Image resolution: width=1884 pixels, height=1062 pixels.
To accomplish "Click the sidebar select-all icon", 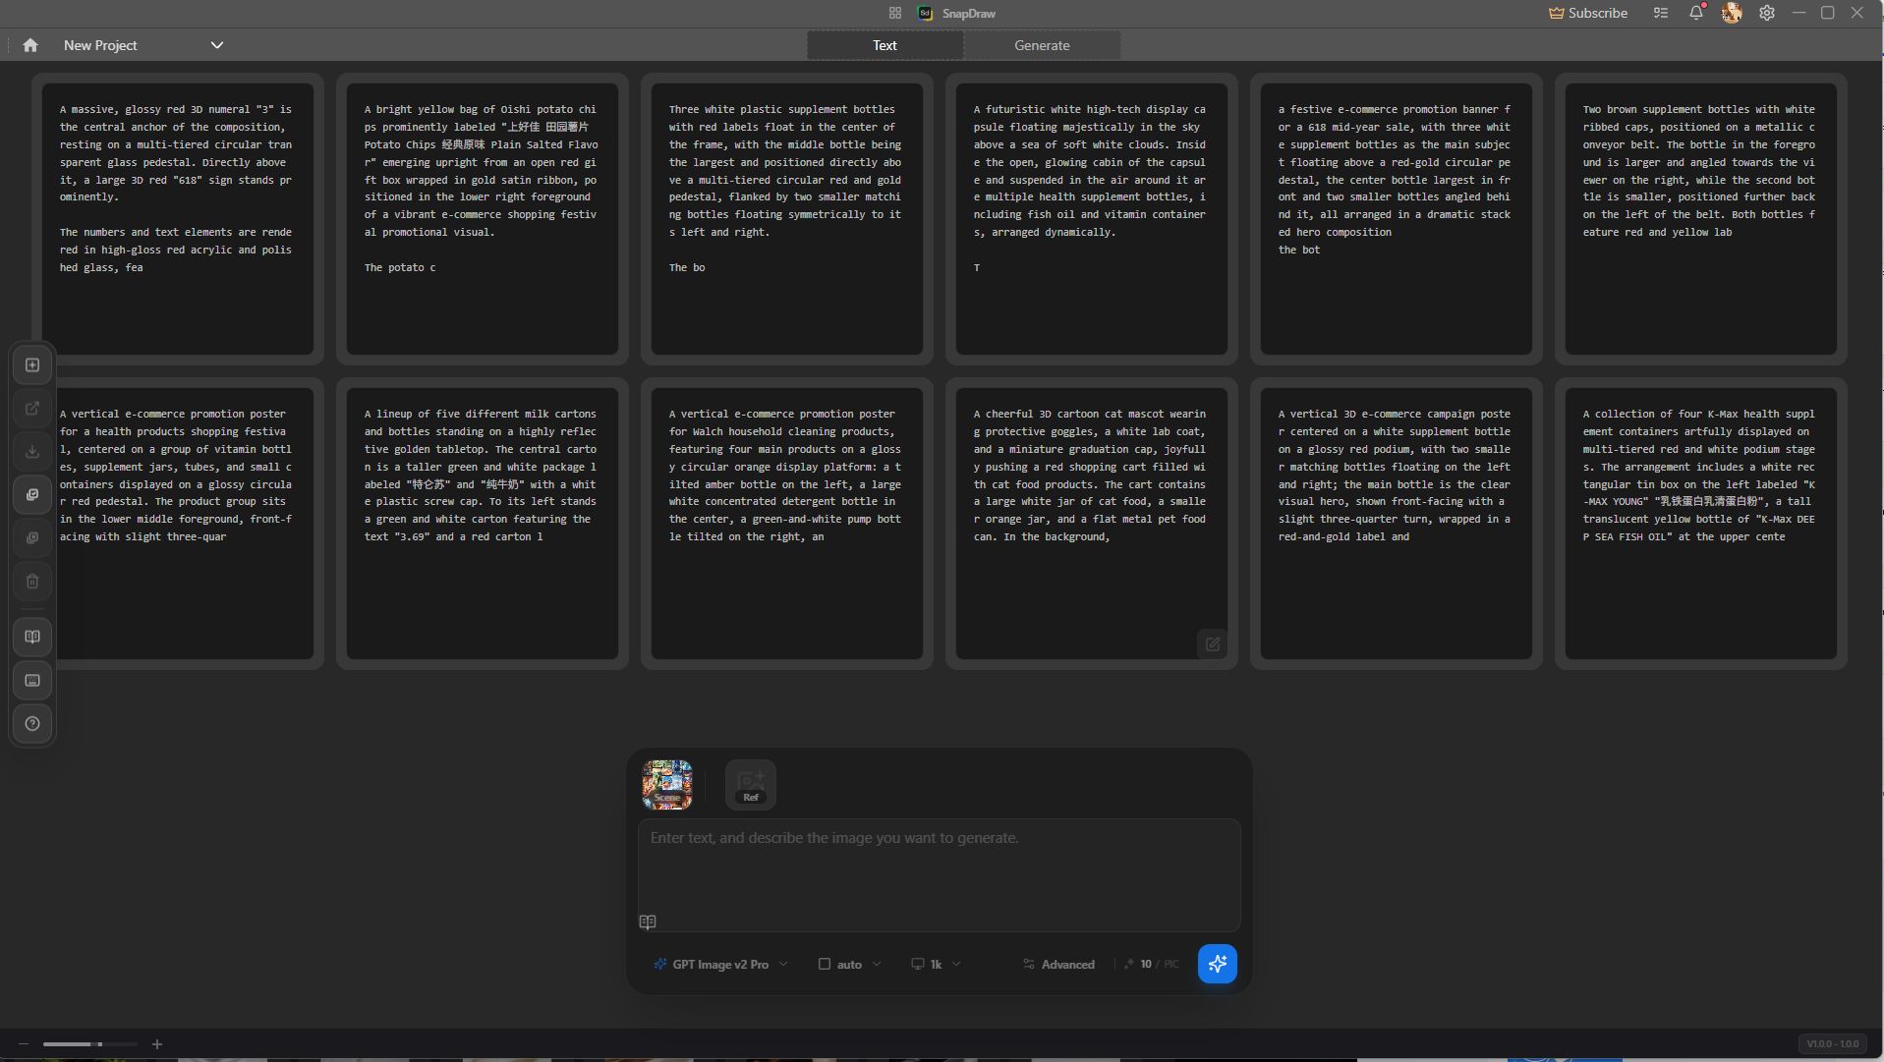I will point(32,495).
